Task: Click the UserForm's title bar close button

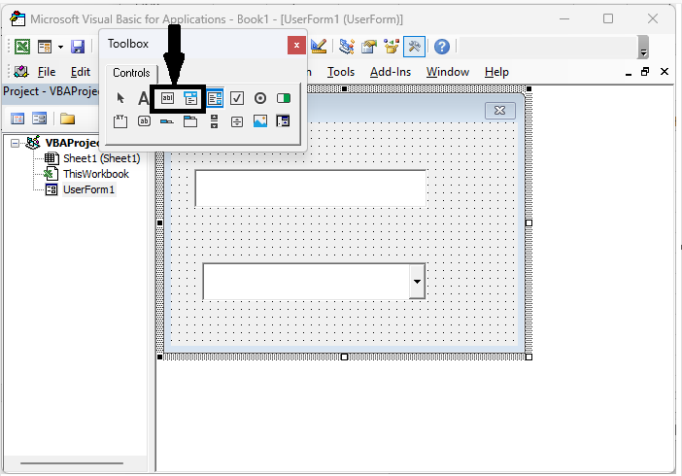Action: coord(500,111)
